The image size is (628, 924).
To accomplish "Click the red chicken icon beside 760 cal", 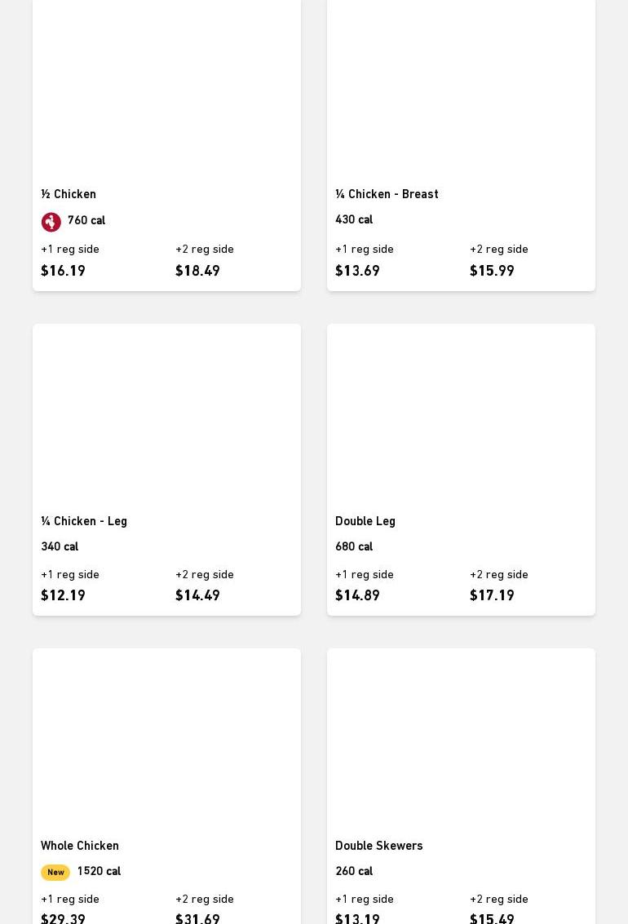I will [x=51, y=222].
